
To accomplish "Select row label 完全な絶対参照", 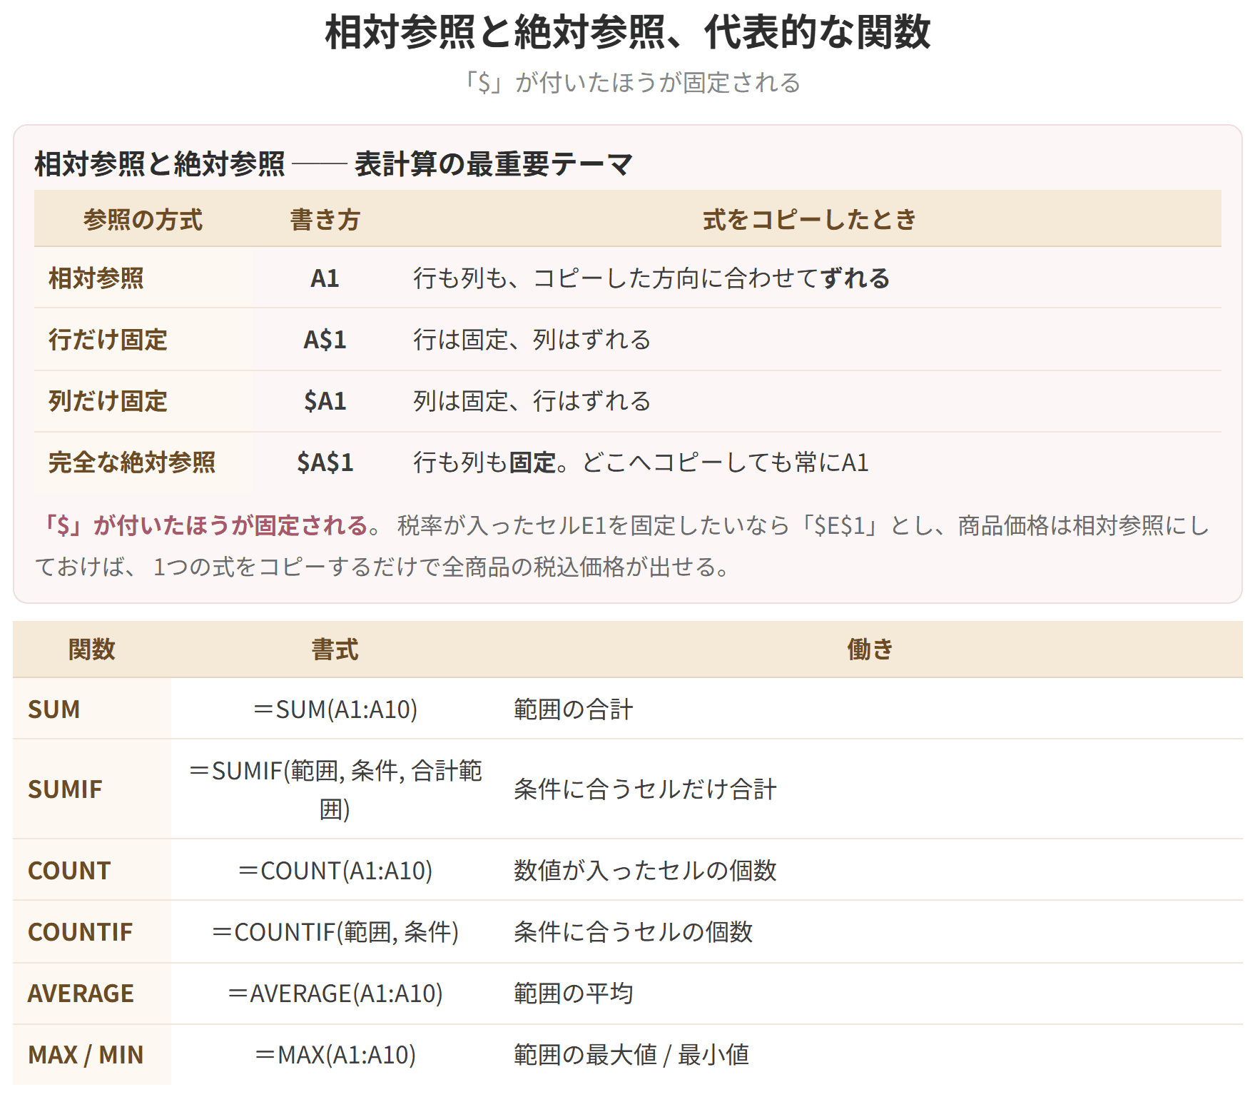I will [x=132, y=462].
